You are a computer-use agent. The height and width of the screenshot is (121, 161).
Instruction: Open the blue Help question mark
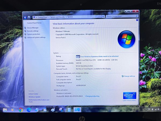(137, 20)
